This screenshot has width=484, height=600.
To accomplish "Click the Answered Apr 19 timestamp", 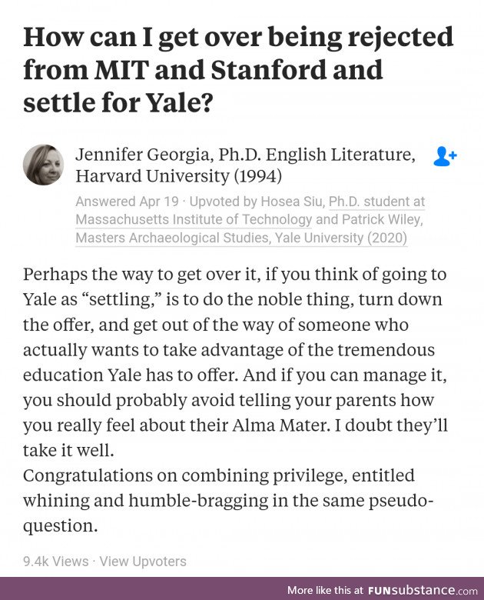I will tap(127, 202).
